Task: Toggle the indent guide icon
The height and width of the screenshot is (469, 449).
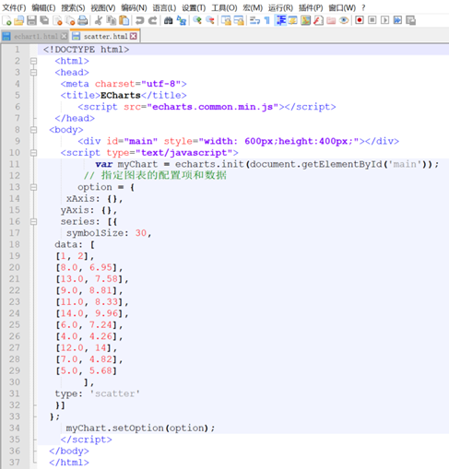Action: (280, 20)
